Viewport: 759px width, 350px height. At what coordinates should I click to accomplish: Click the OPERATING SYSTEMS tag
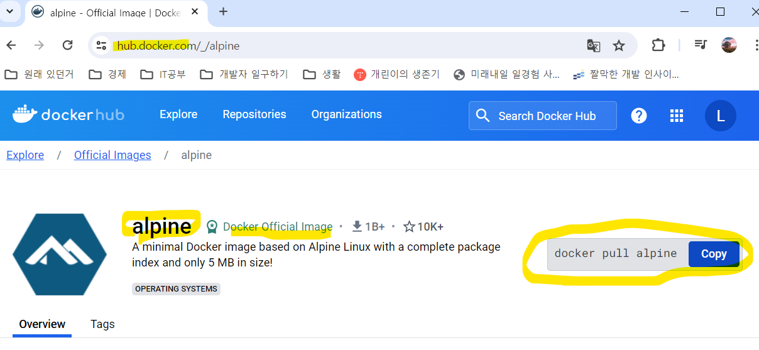coord(176,289)
